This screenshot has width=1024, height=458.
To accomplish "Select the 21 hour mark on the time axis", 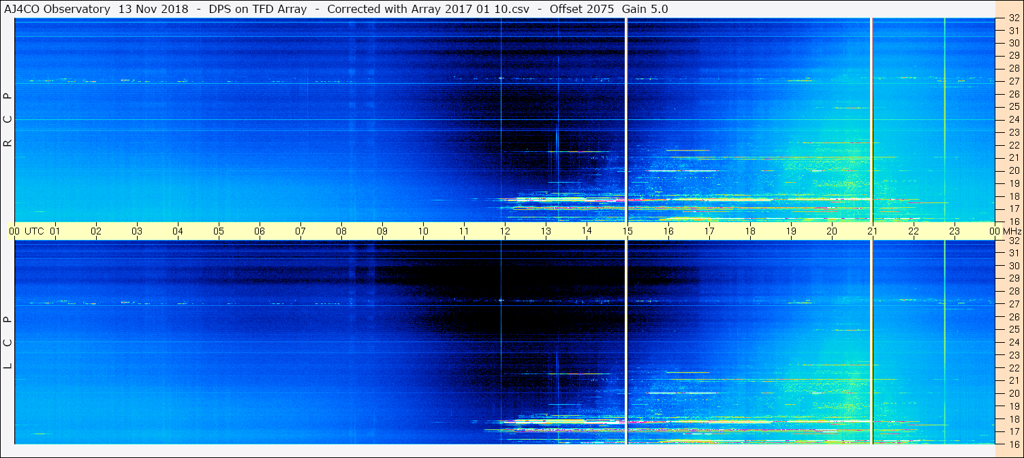I will pyautogui.click(x=873, y=231).
